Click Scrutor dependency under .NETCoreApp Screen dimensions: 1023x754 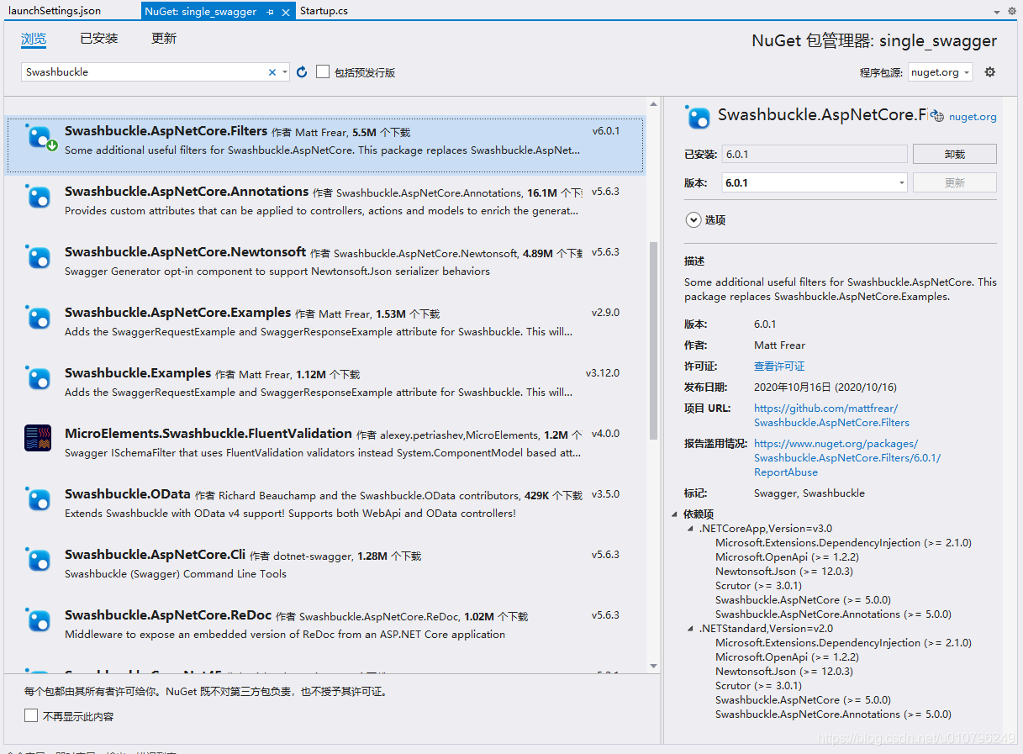[758, 586]
